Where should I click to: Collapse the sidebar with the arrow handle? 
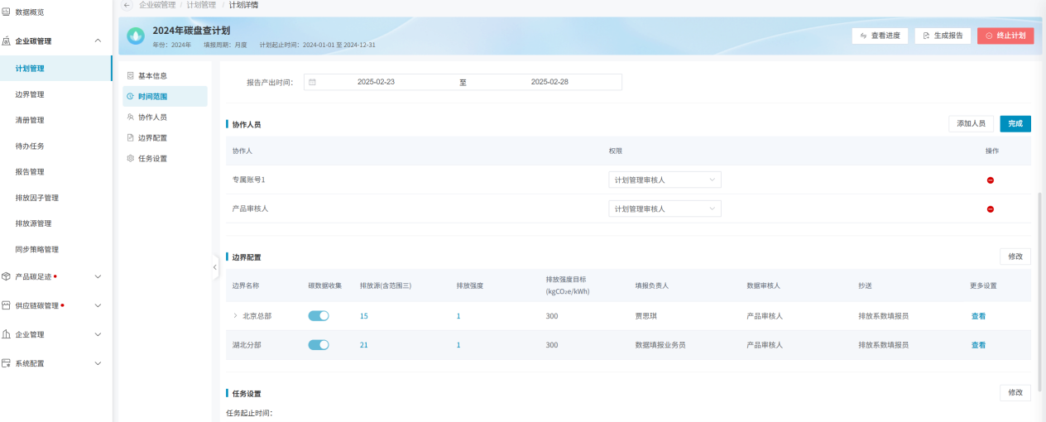coord(214,267)
